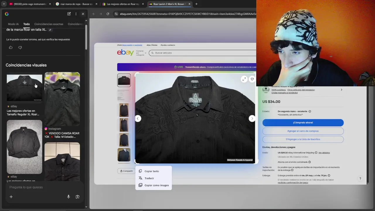The width and height of the screenshot is (375, 211).
Task: Click the thumbs down feedback icon
Action: coord(20,47)
